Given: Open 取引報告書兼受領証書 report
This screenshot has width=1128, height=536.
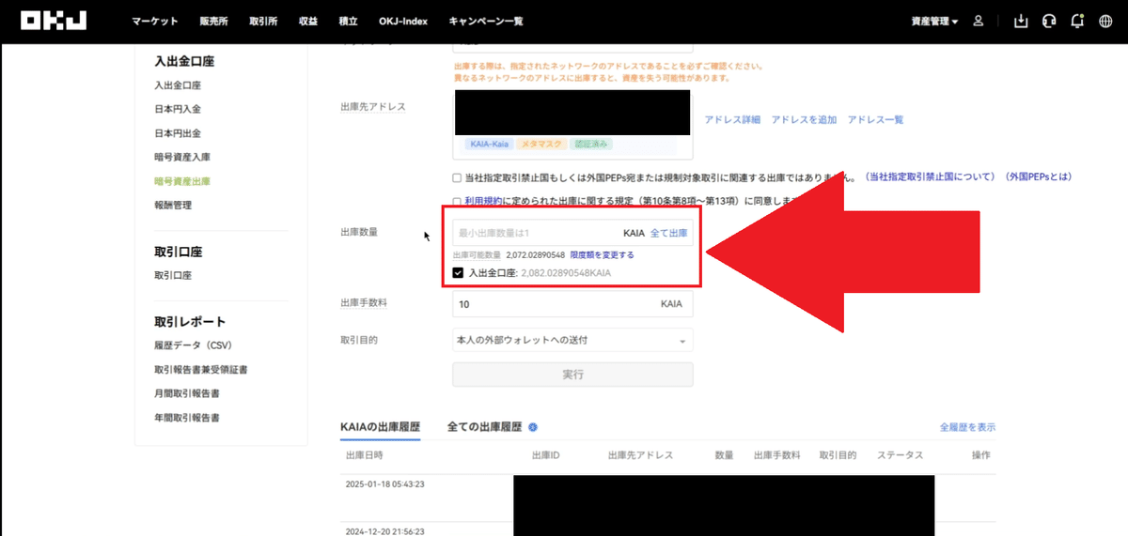Looking at the screenshot, I should 201,370.
